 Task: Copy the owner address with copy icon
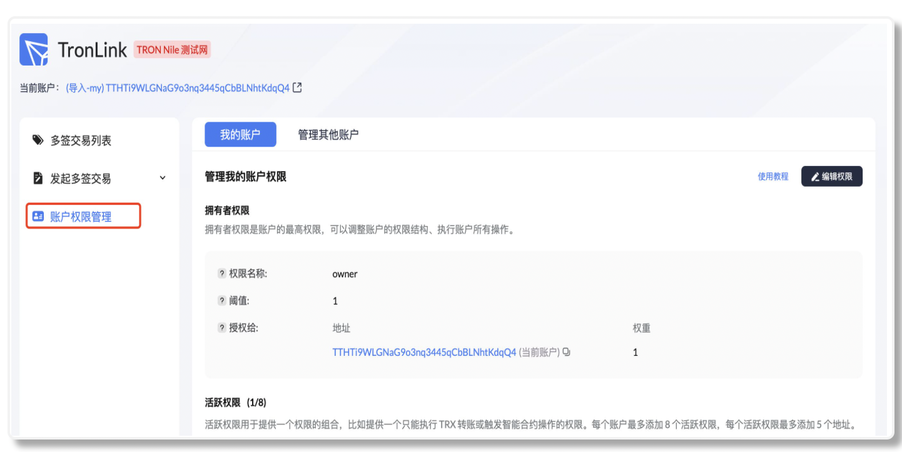click(566, 352)
